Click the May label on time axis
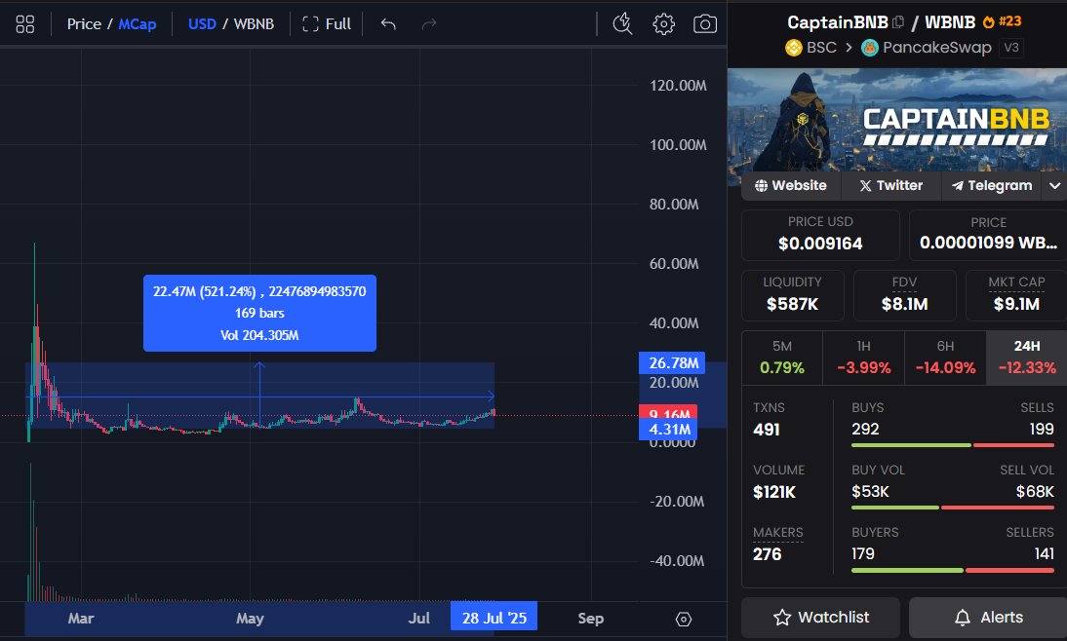 point(250,619)
